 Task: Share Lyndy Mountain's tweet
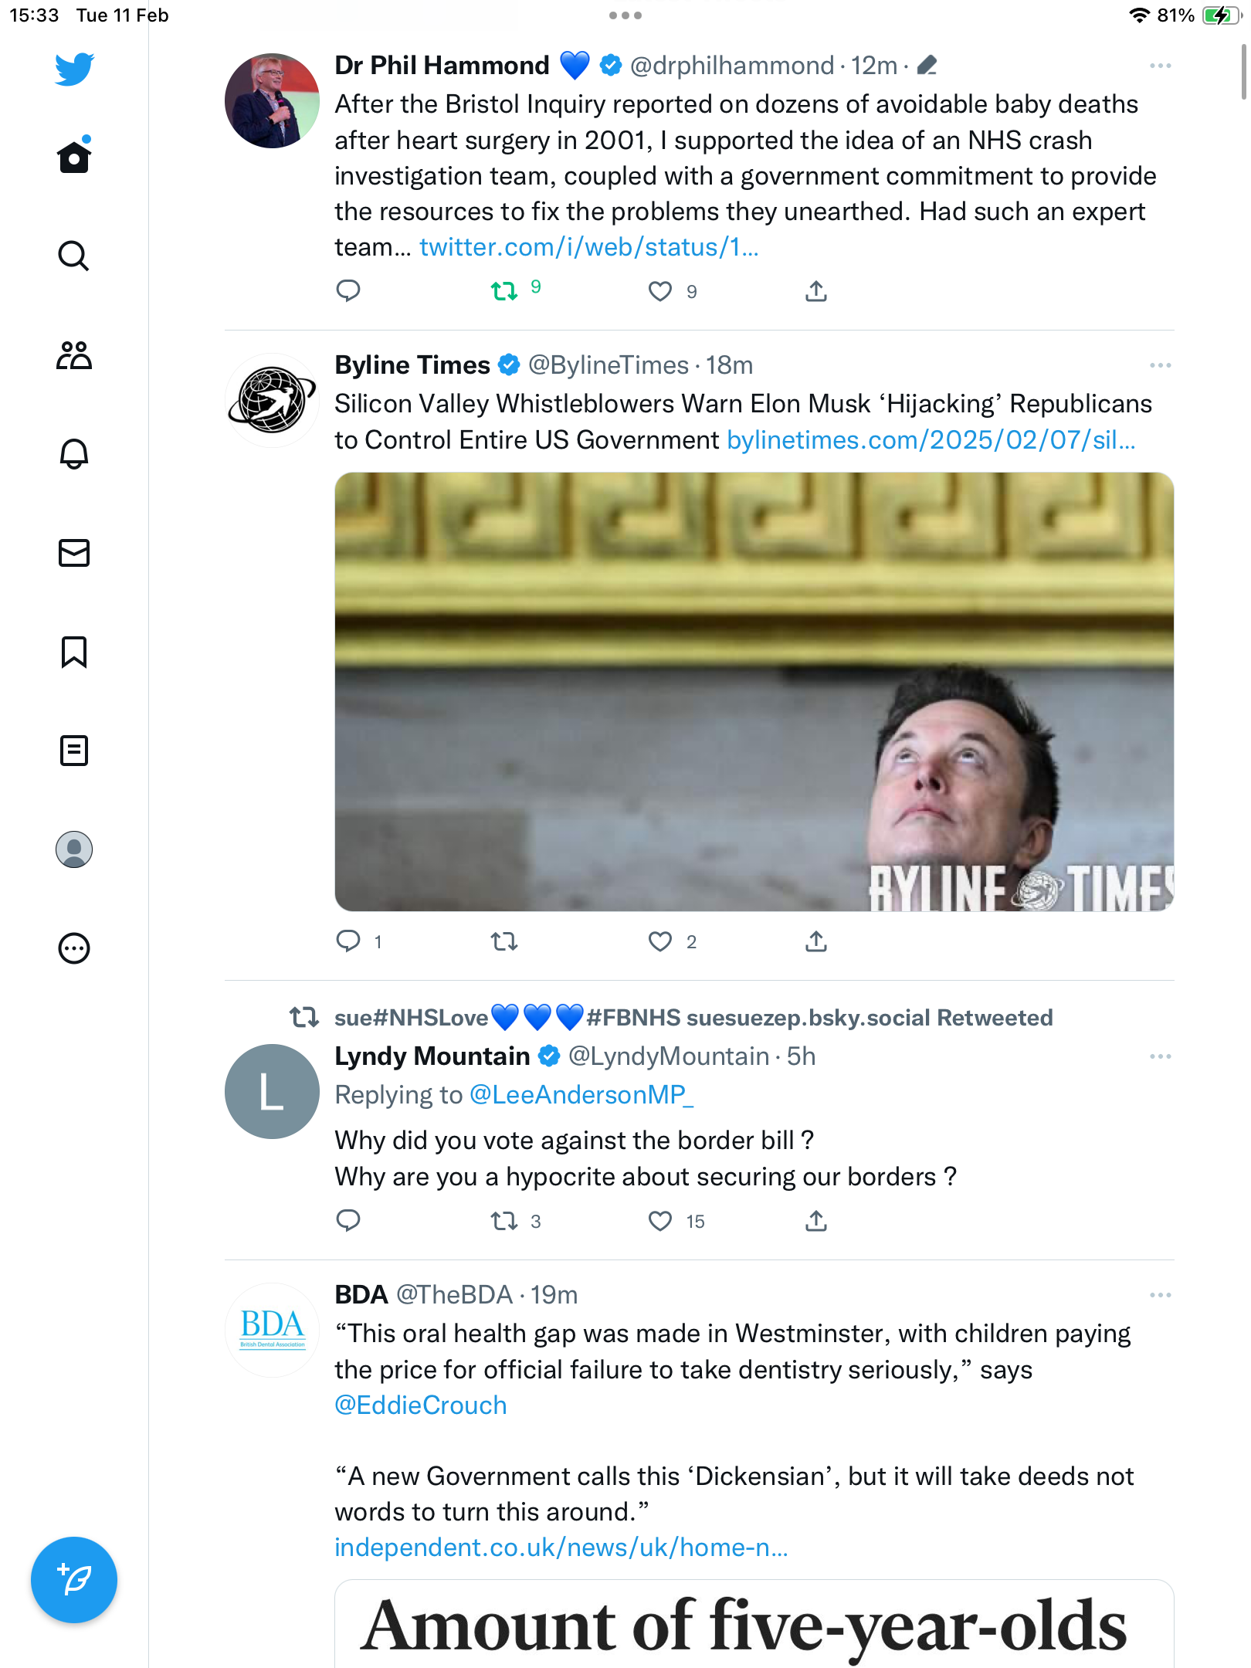816,1221
